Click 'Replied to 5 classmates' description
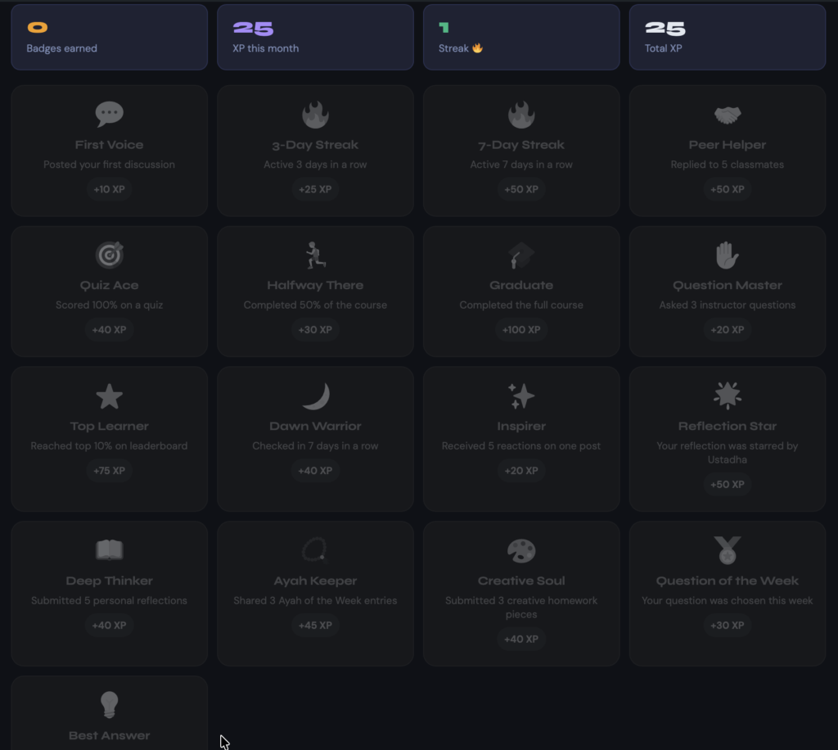This screenshot has width=838, height=750. (x=728, y=165)
